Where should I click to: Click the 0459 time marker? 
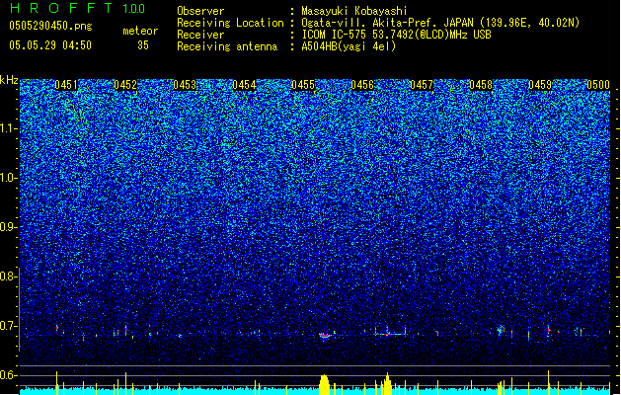click(540, 85)
